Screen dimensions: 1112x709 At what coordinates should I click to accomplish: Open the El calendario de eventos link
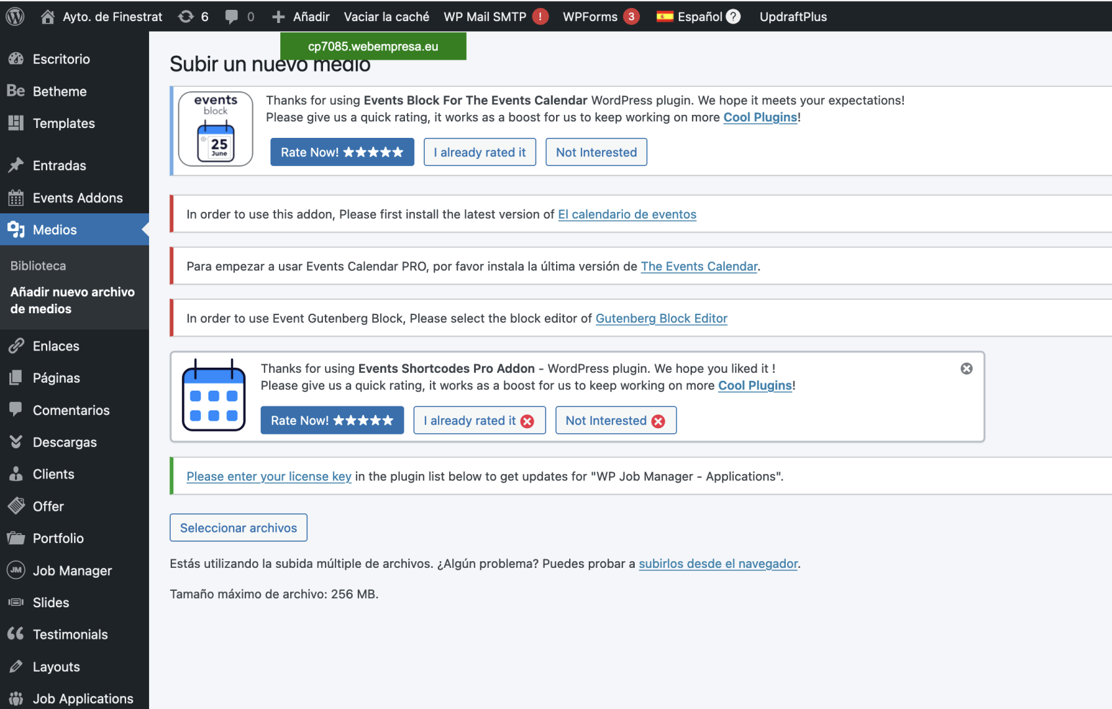627,214
